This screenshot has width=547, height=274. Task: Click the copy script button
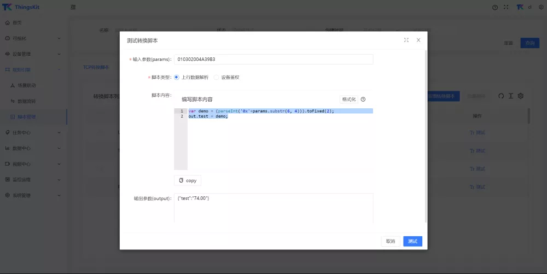click(x=188, y=180)
